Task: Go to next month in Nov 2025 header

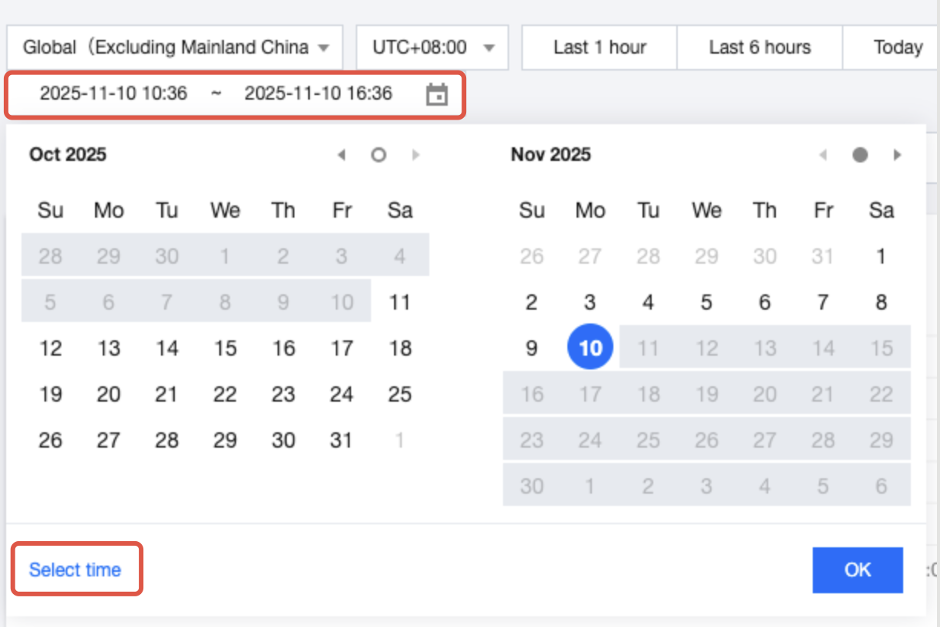Action: tap(896, 155)
